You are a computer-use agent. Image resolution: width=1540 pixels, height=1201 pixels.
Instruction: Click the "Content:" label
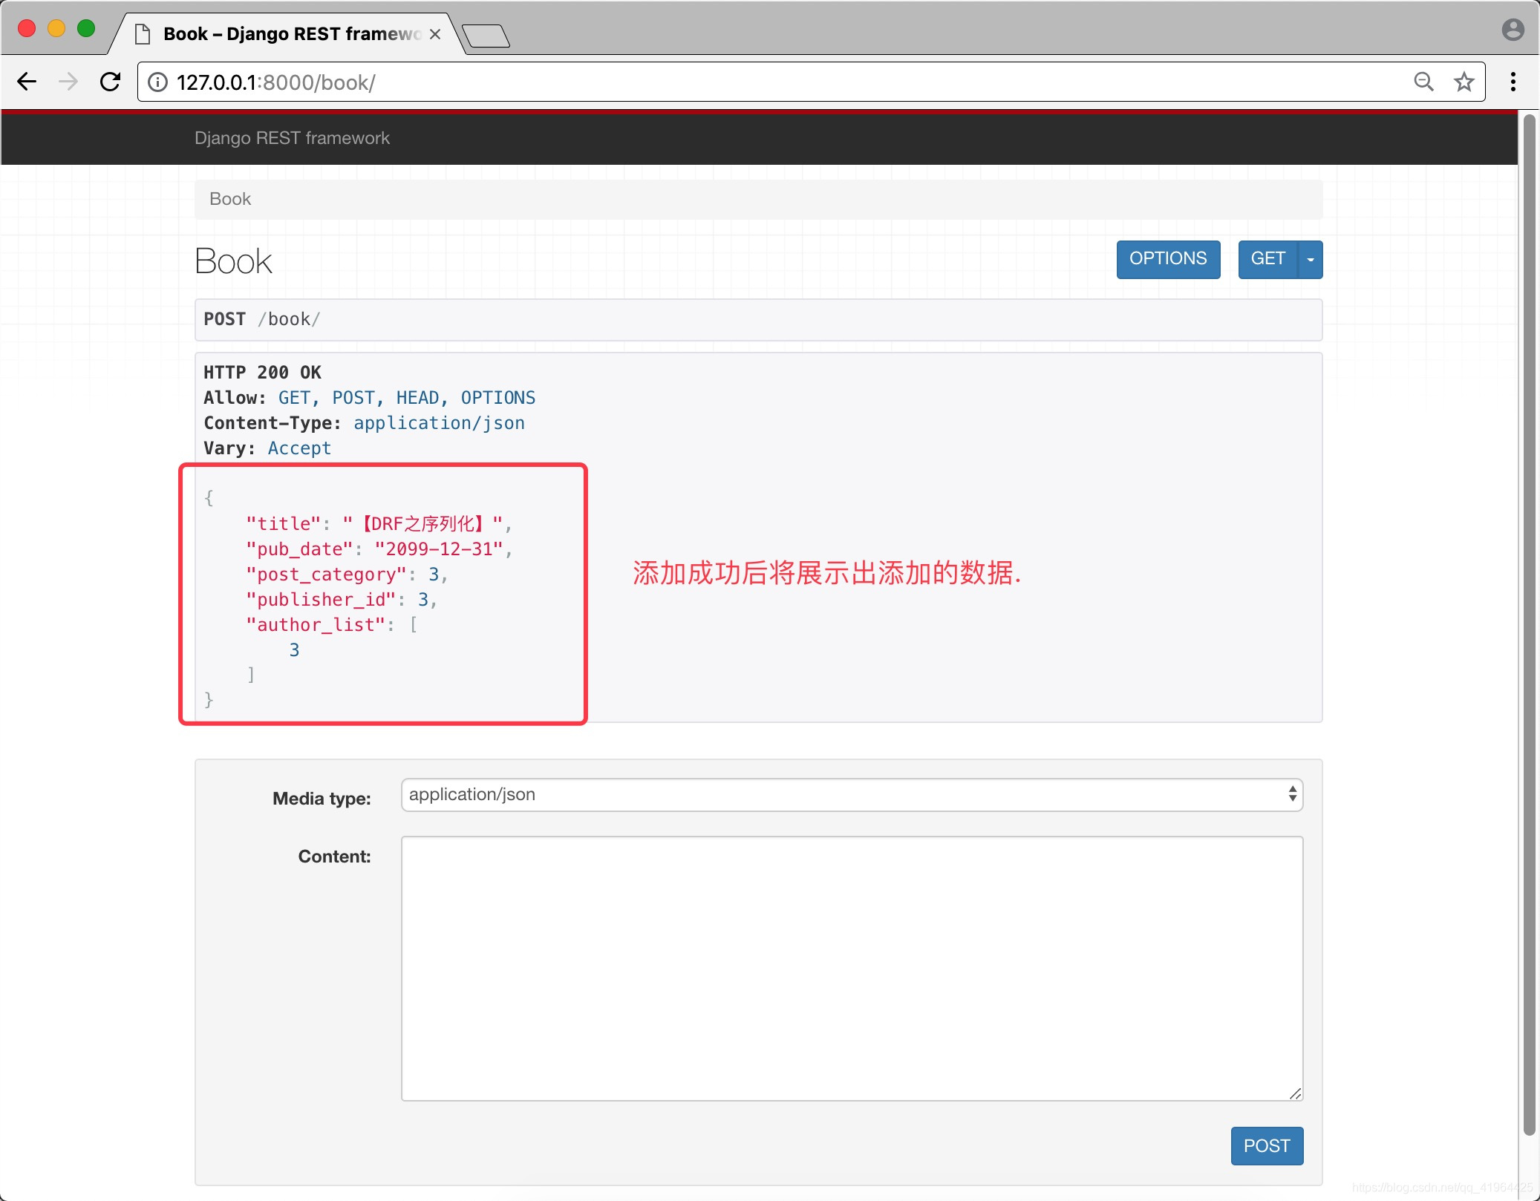pos(334,857)
